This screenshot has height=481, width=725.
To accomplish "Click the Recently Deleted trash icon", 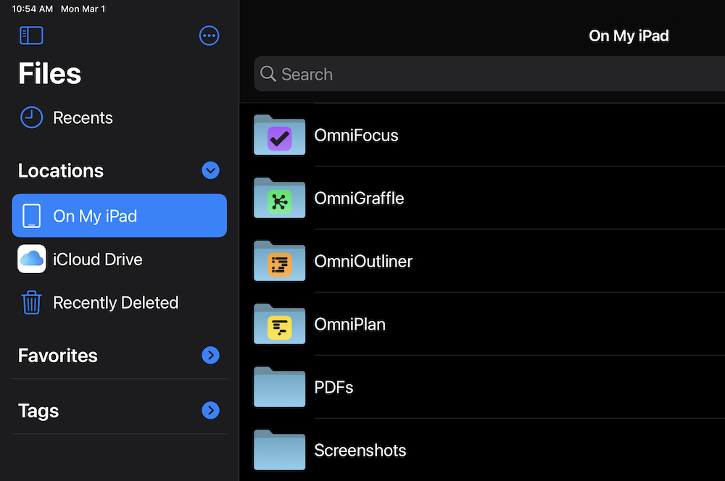I will (31, 303).
